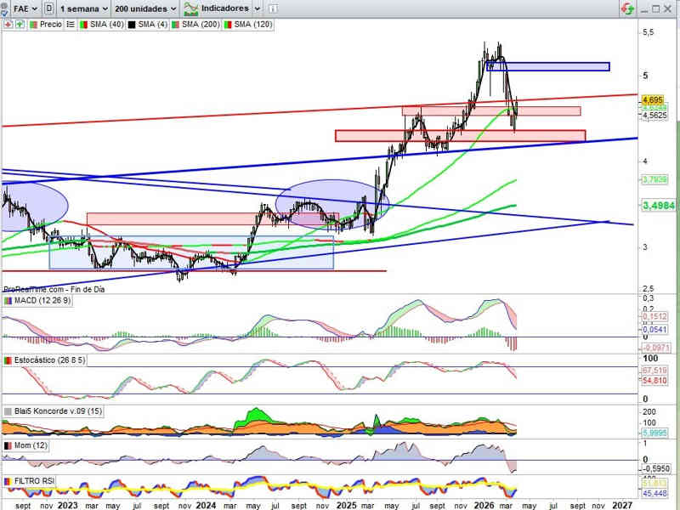Click the D chart-type icon
The height and width of the screenshot is (510, 680).
pos(49,8)
